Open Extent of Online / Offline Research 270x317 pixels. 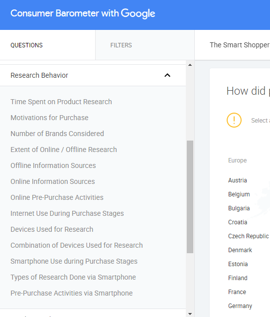click(64, 150)
